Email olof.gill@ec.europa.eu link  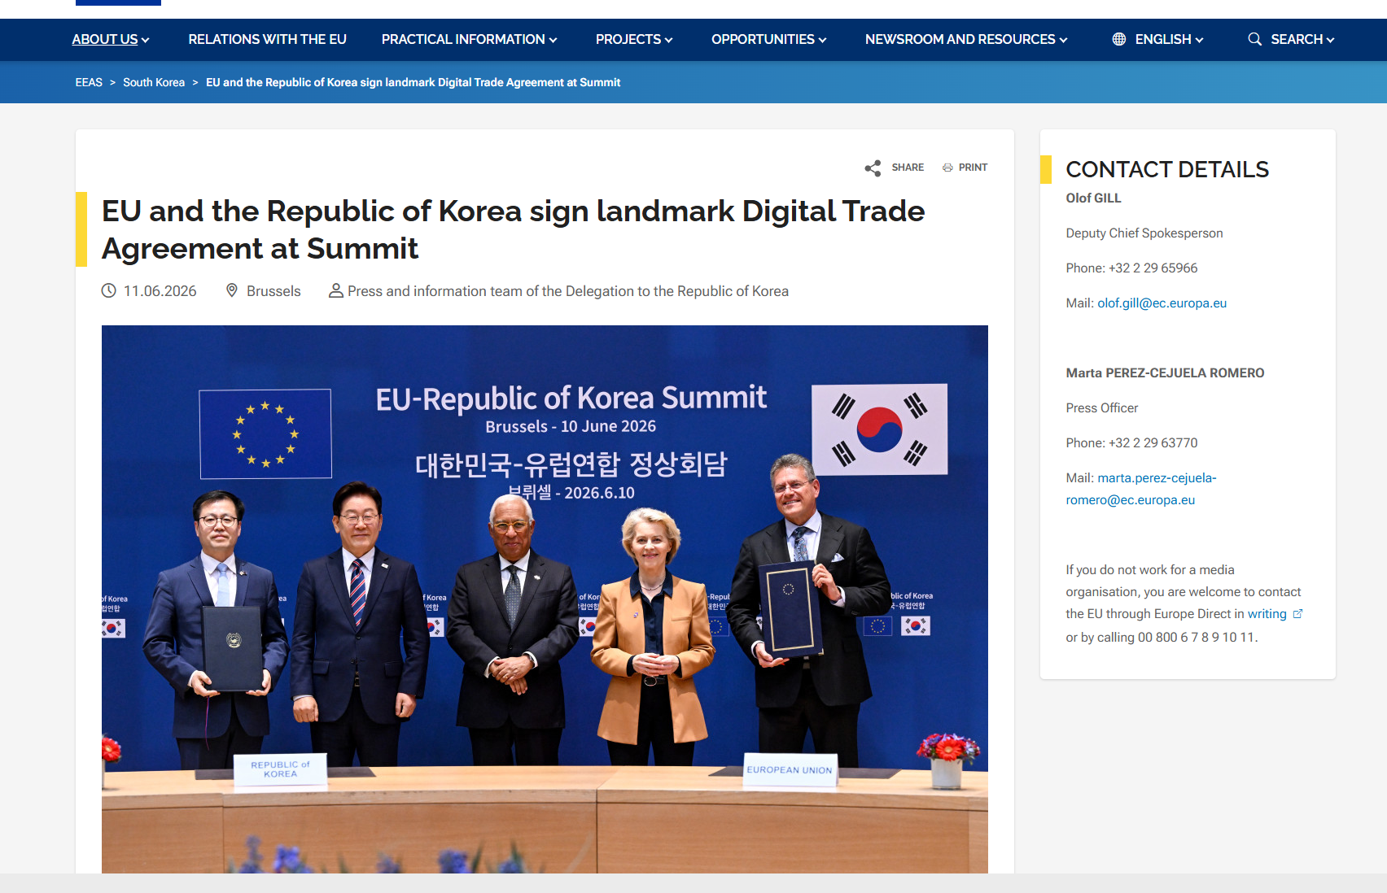[x=1162, y=303]
